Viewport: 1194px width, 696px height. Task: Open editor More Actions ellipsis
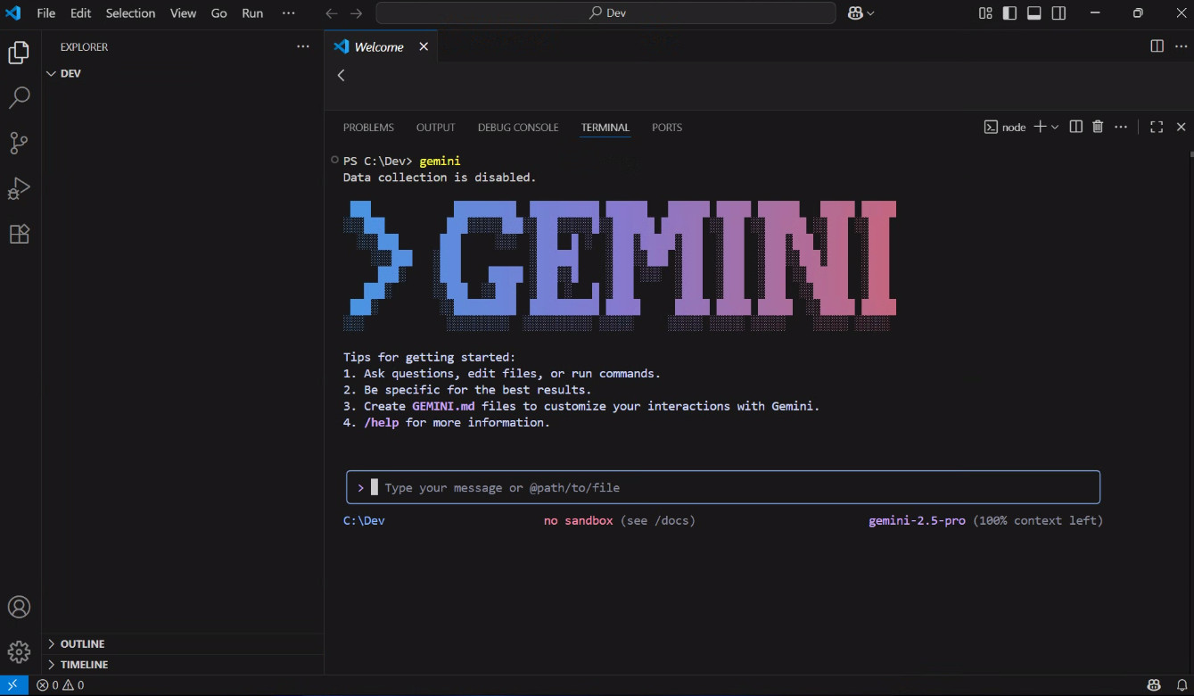click(x=1181, y=46)
